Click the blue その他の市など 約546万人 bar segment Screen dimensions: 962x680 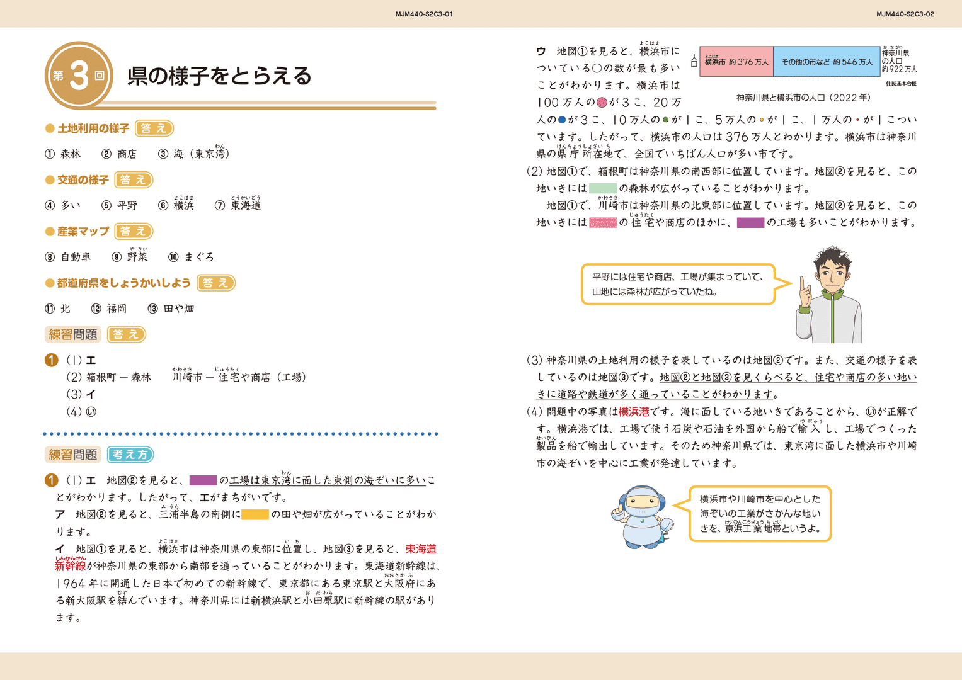coord(827,62)
